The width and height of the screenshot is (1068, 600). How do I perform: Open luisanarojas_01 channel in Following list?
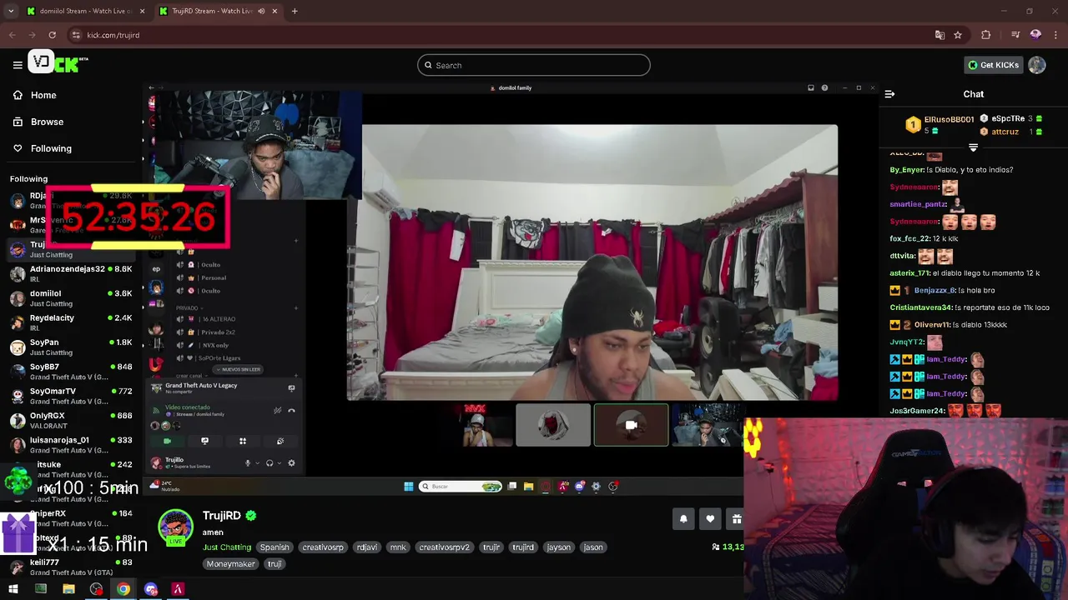(71, 445)
